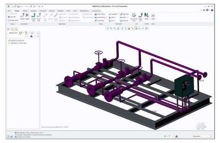Switch to the Applications ribbon tab
221x143 pixels.
pyautogui.click(x=84, y=11)
